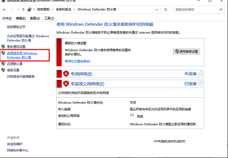Open 安全和维护 link
Image resolution: width=228 pixels, height=158 pixels.
(14, 144)
